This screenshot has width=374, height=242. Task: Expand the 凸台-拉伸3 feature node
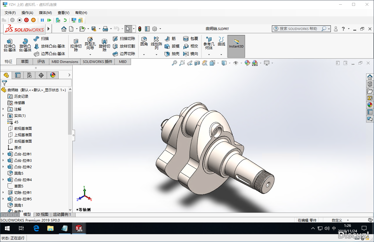pyautogui.click(x=3, y=160)
